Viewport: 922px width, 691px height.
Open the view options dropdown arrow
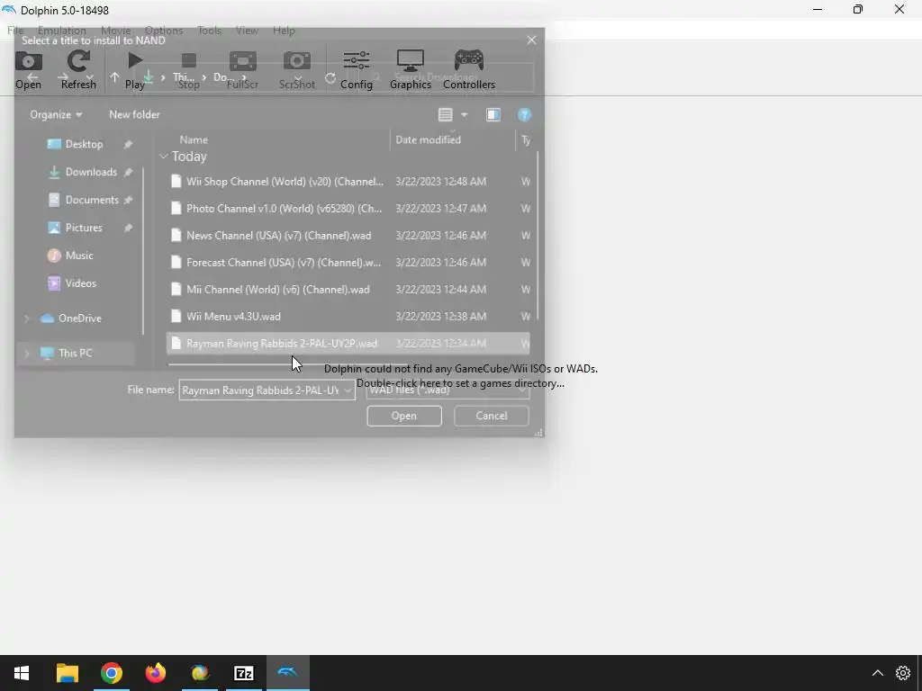coord(464,114)
